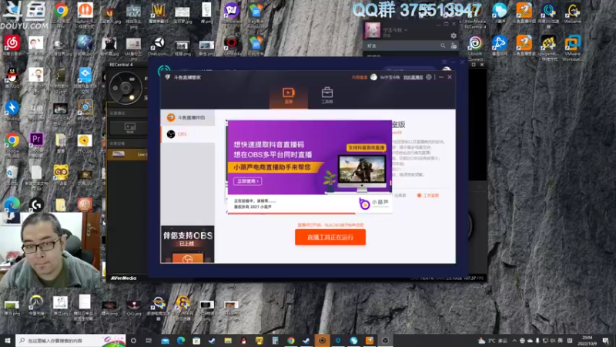Click the 立即使用 button on purple banner
The image size is (616, 347).
click(x=247, y=181)
